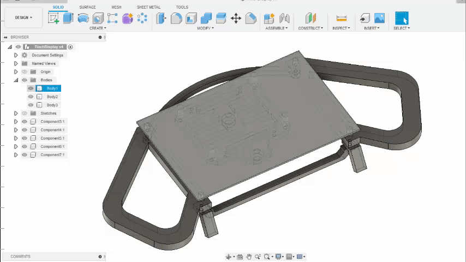Open the SURFACE tab
Image resolution: width=466 pixels, height=262 pixels.
click(87, 7)
